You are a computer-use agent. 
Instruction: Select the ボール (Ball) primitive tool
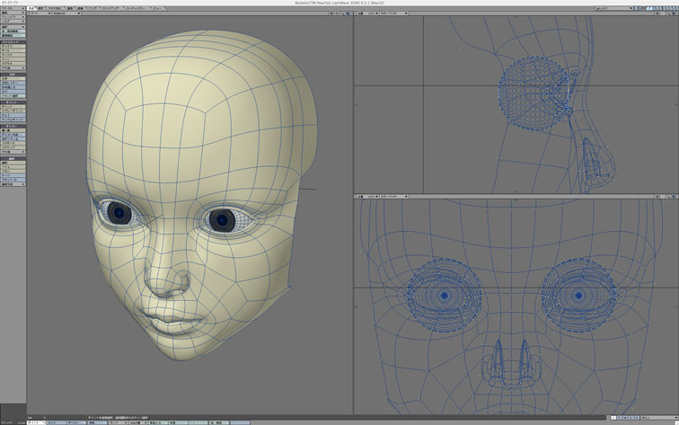(x=12, y=52)
